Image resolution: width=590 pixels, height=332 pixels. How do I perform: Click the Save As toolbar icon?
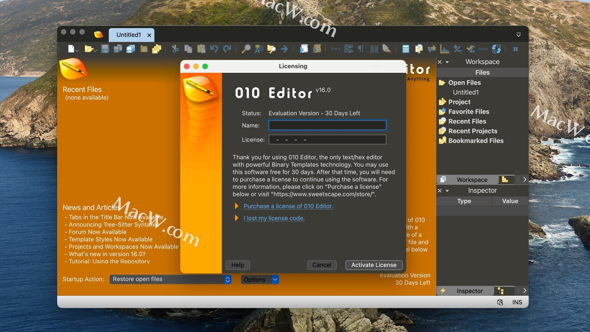[118, 49]
